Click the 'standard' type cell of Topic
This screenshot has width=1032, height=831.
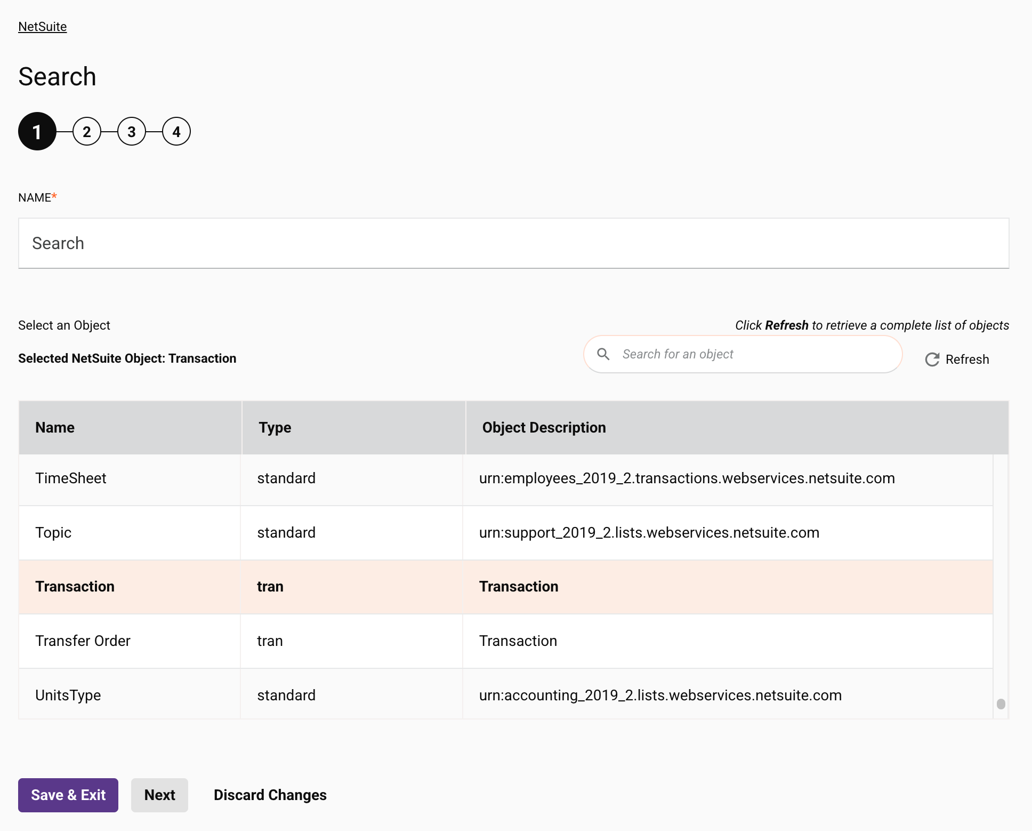coord(352,533)
